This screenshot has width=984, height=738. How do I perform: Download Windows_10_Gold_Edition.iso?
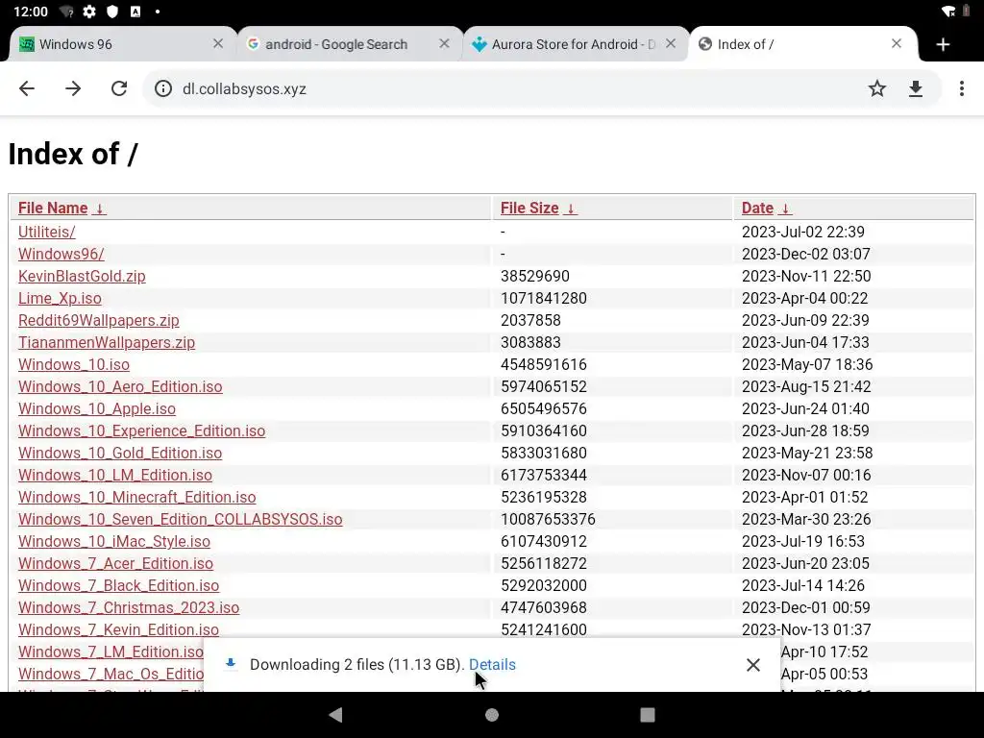point(120,453)
